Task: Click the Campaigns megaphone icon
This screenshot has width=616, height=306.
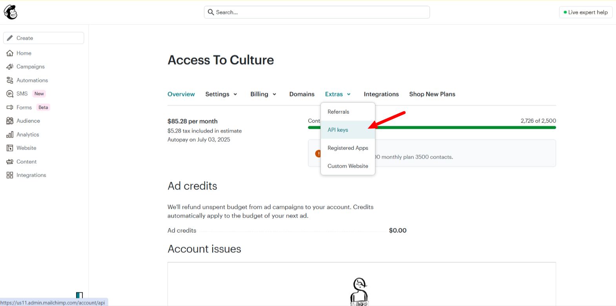Action: pos(10,67)
